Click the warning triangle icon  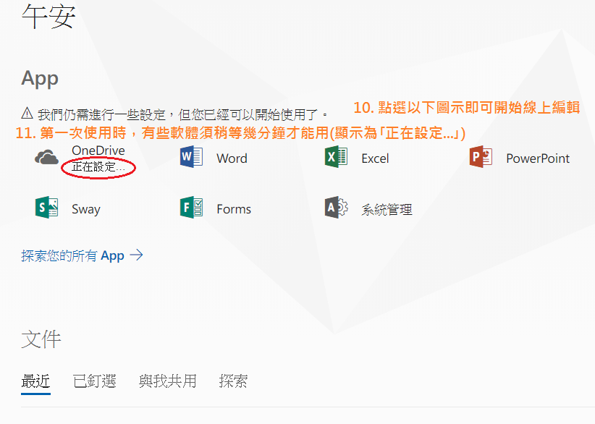(28, 113)
